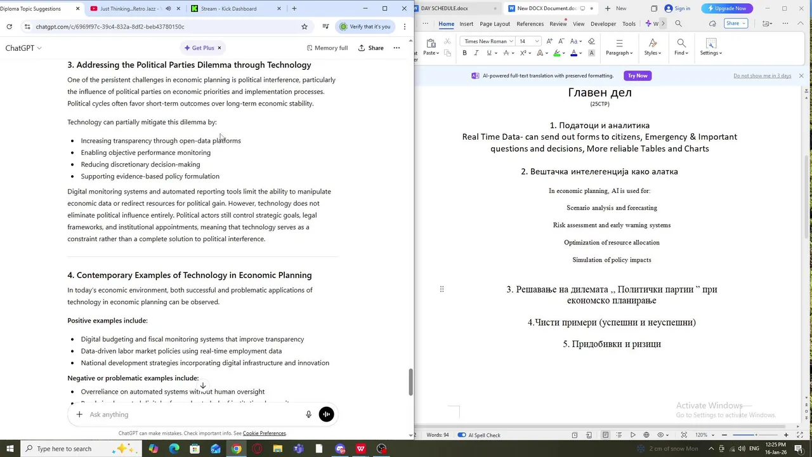This screenshot has height=457, width=812.
Task: Open the Cookie Preferences link
Action: (x=265, y=434)
